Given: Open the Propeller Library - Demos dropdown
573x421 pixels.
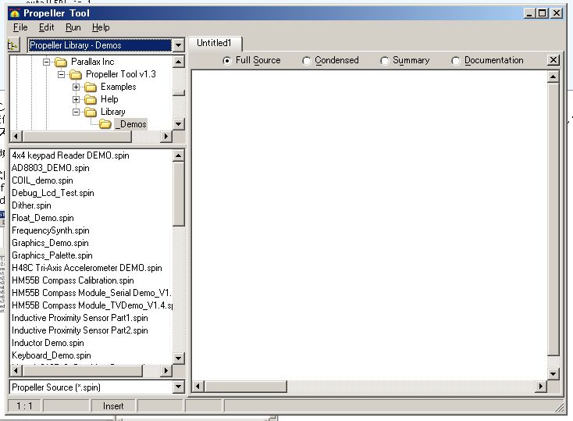Looking at the screenshot, I should [179, 45].
